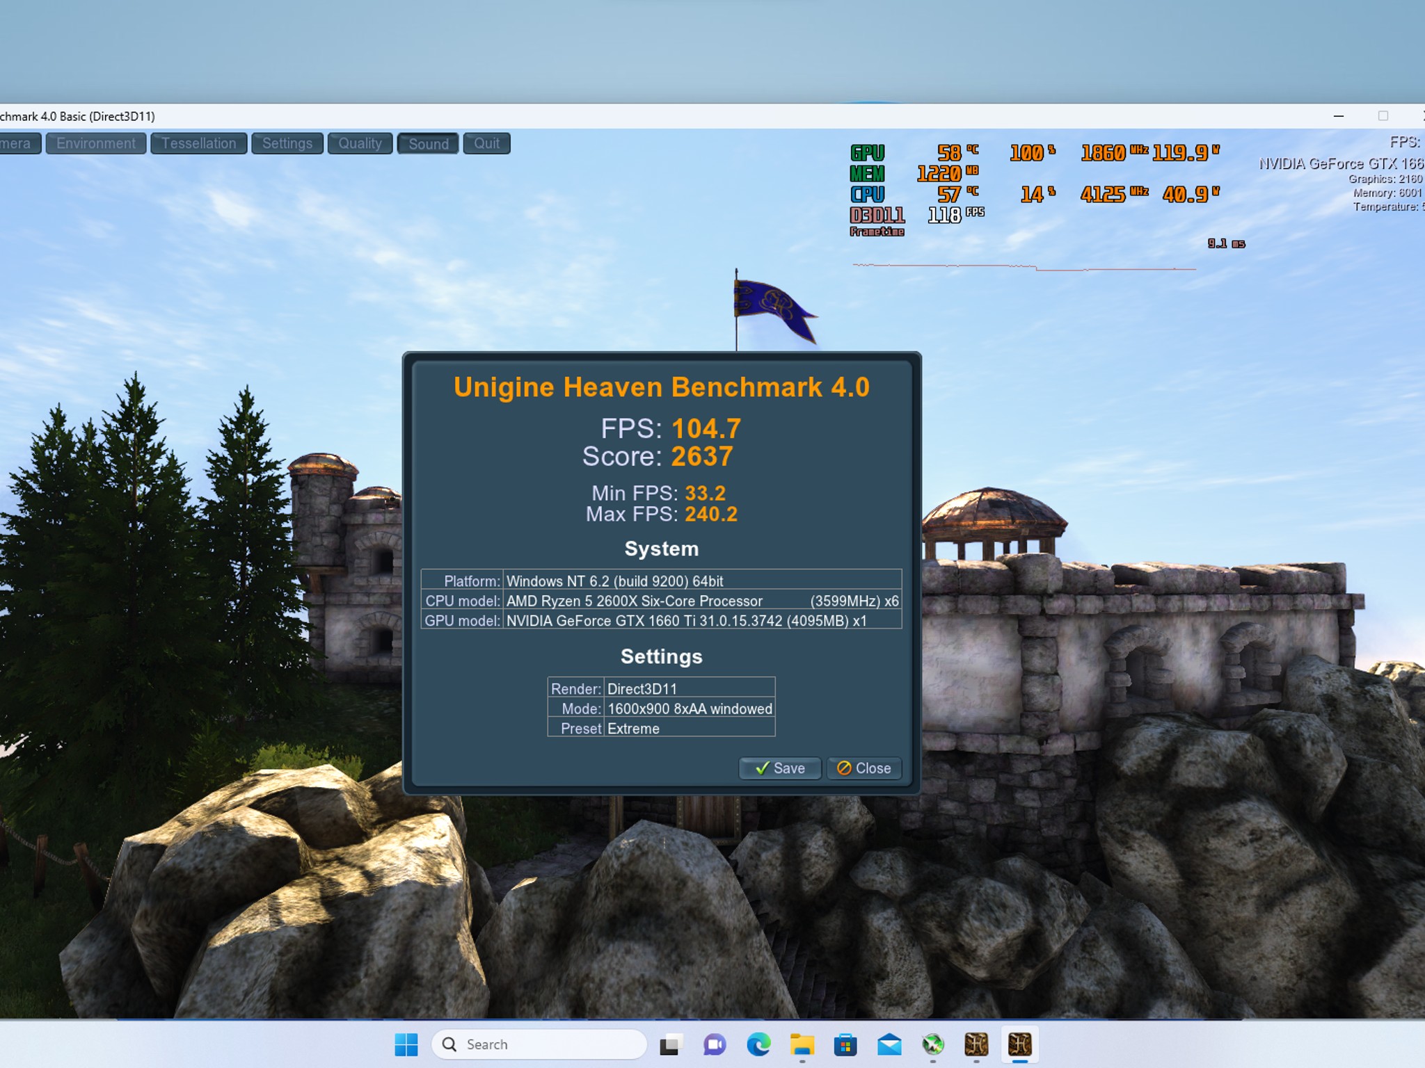Save the benchmark results
The image size is (1425, 1068).
(x=780, y=768)
